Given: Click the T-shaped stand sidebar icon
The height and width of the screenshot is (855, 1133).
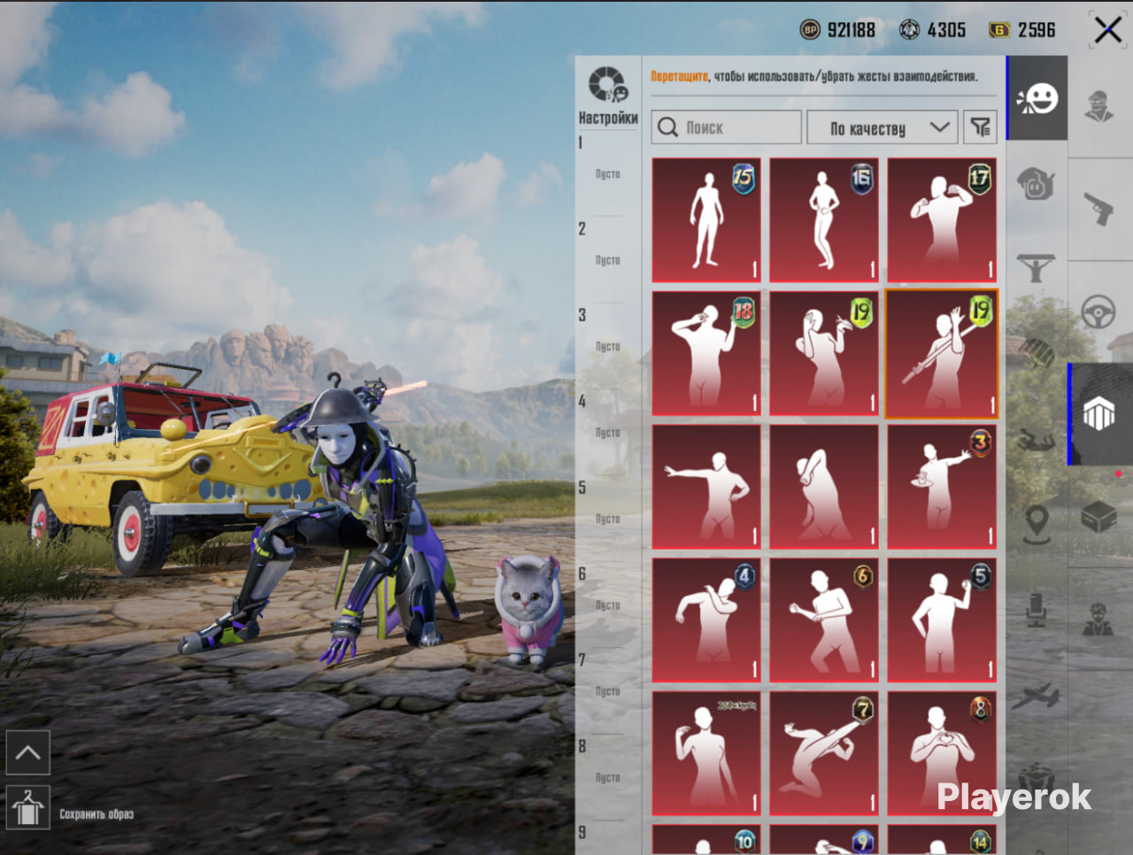Looking at the screenshot, I should pyautogui.click(x=1037, y=267).
